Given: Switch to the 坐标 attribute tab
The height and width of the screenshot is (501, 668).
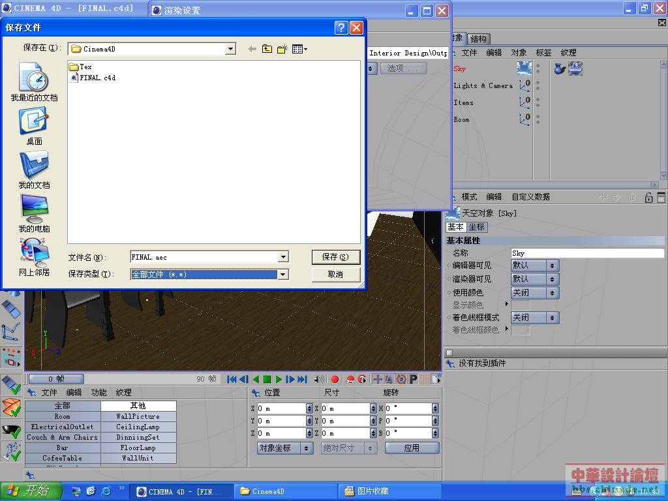Looking at the screenshot, I should click(477, 227).
